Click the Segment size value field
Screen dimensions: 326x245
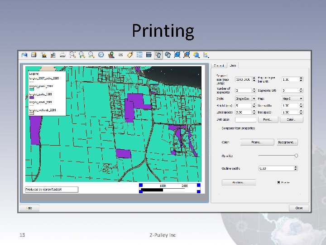point(244,79)
